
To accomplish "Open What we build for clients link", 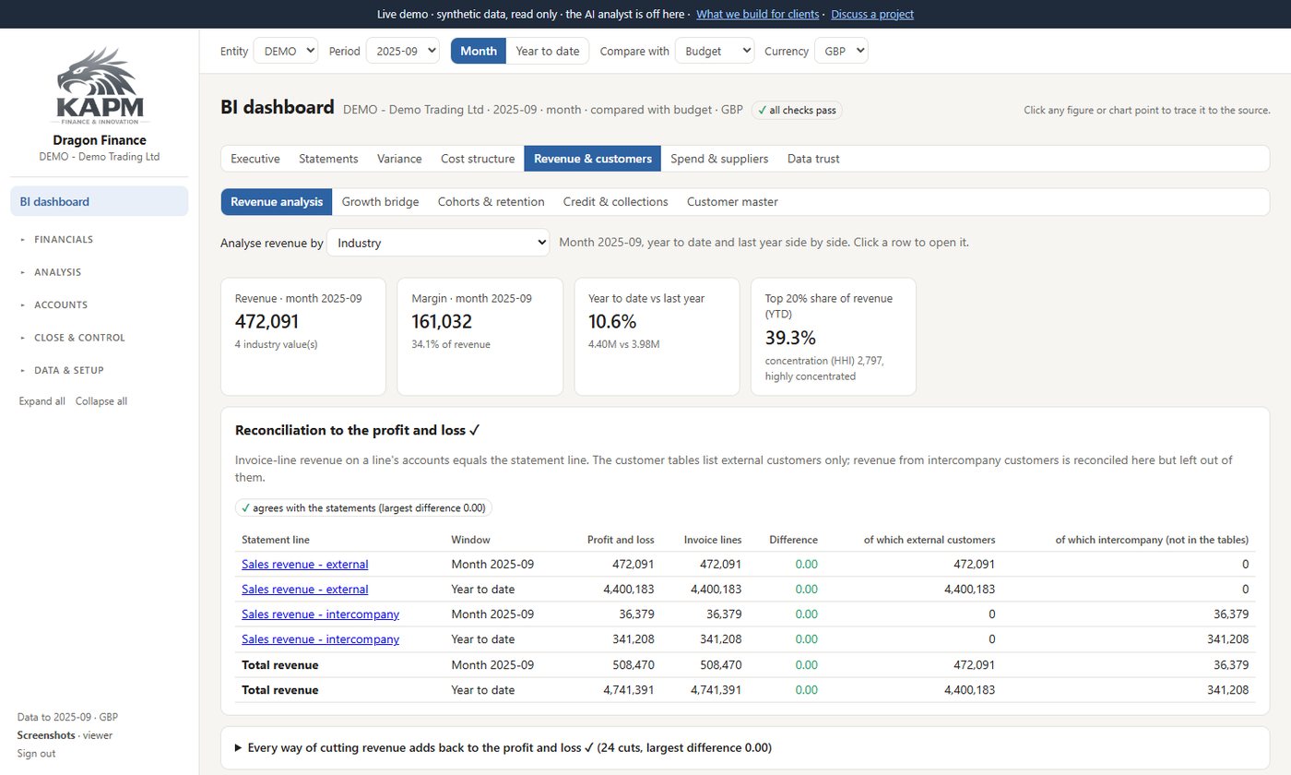I will click(x=757, y=14).
